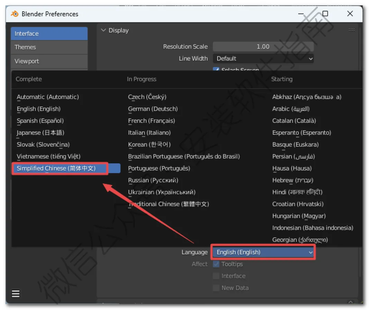Select Vietnamese (tiếng Việt) language
The height and width of the screenshot is (310, 369).
tap(48, 156)
